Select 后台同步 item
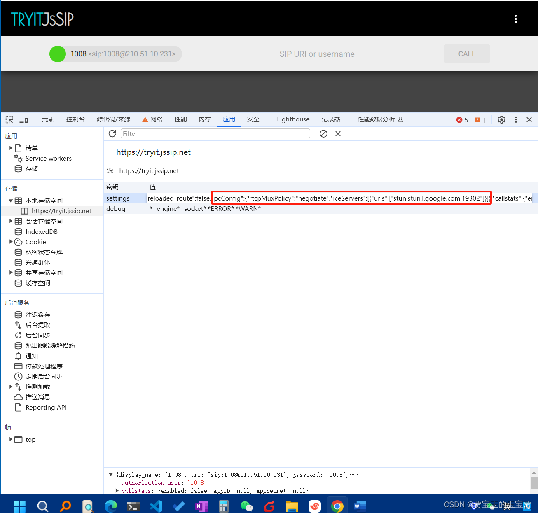The height and width of the screenshot is (513, 538). pyautogui.click(x=37, y=335)
